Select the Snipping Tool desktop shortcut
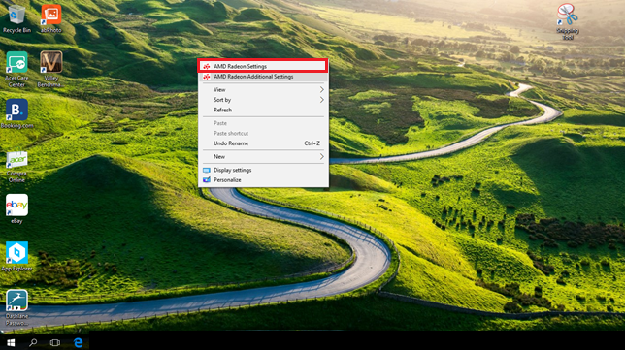The width and height of the screenshot is (625, 350). pos(568,21)
